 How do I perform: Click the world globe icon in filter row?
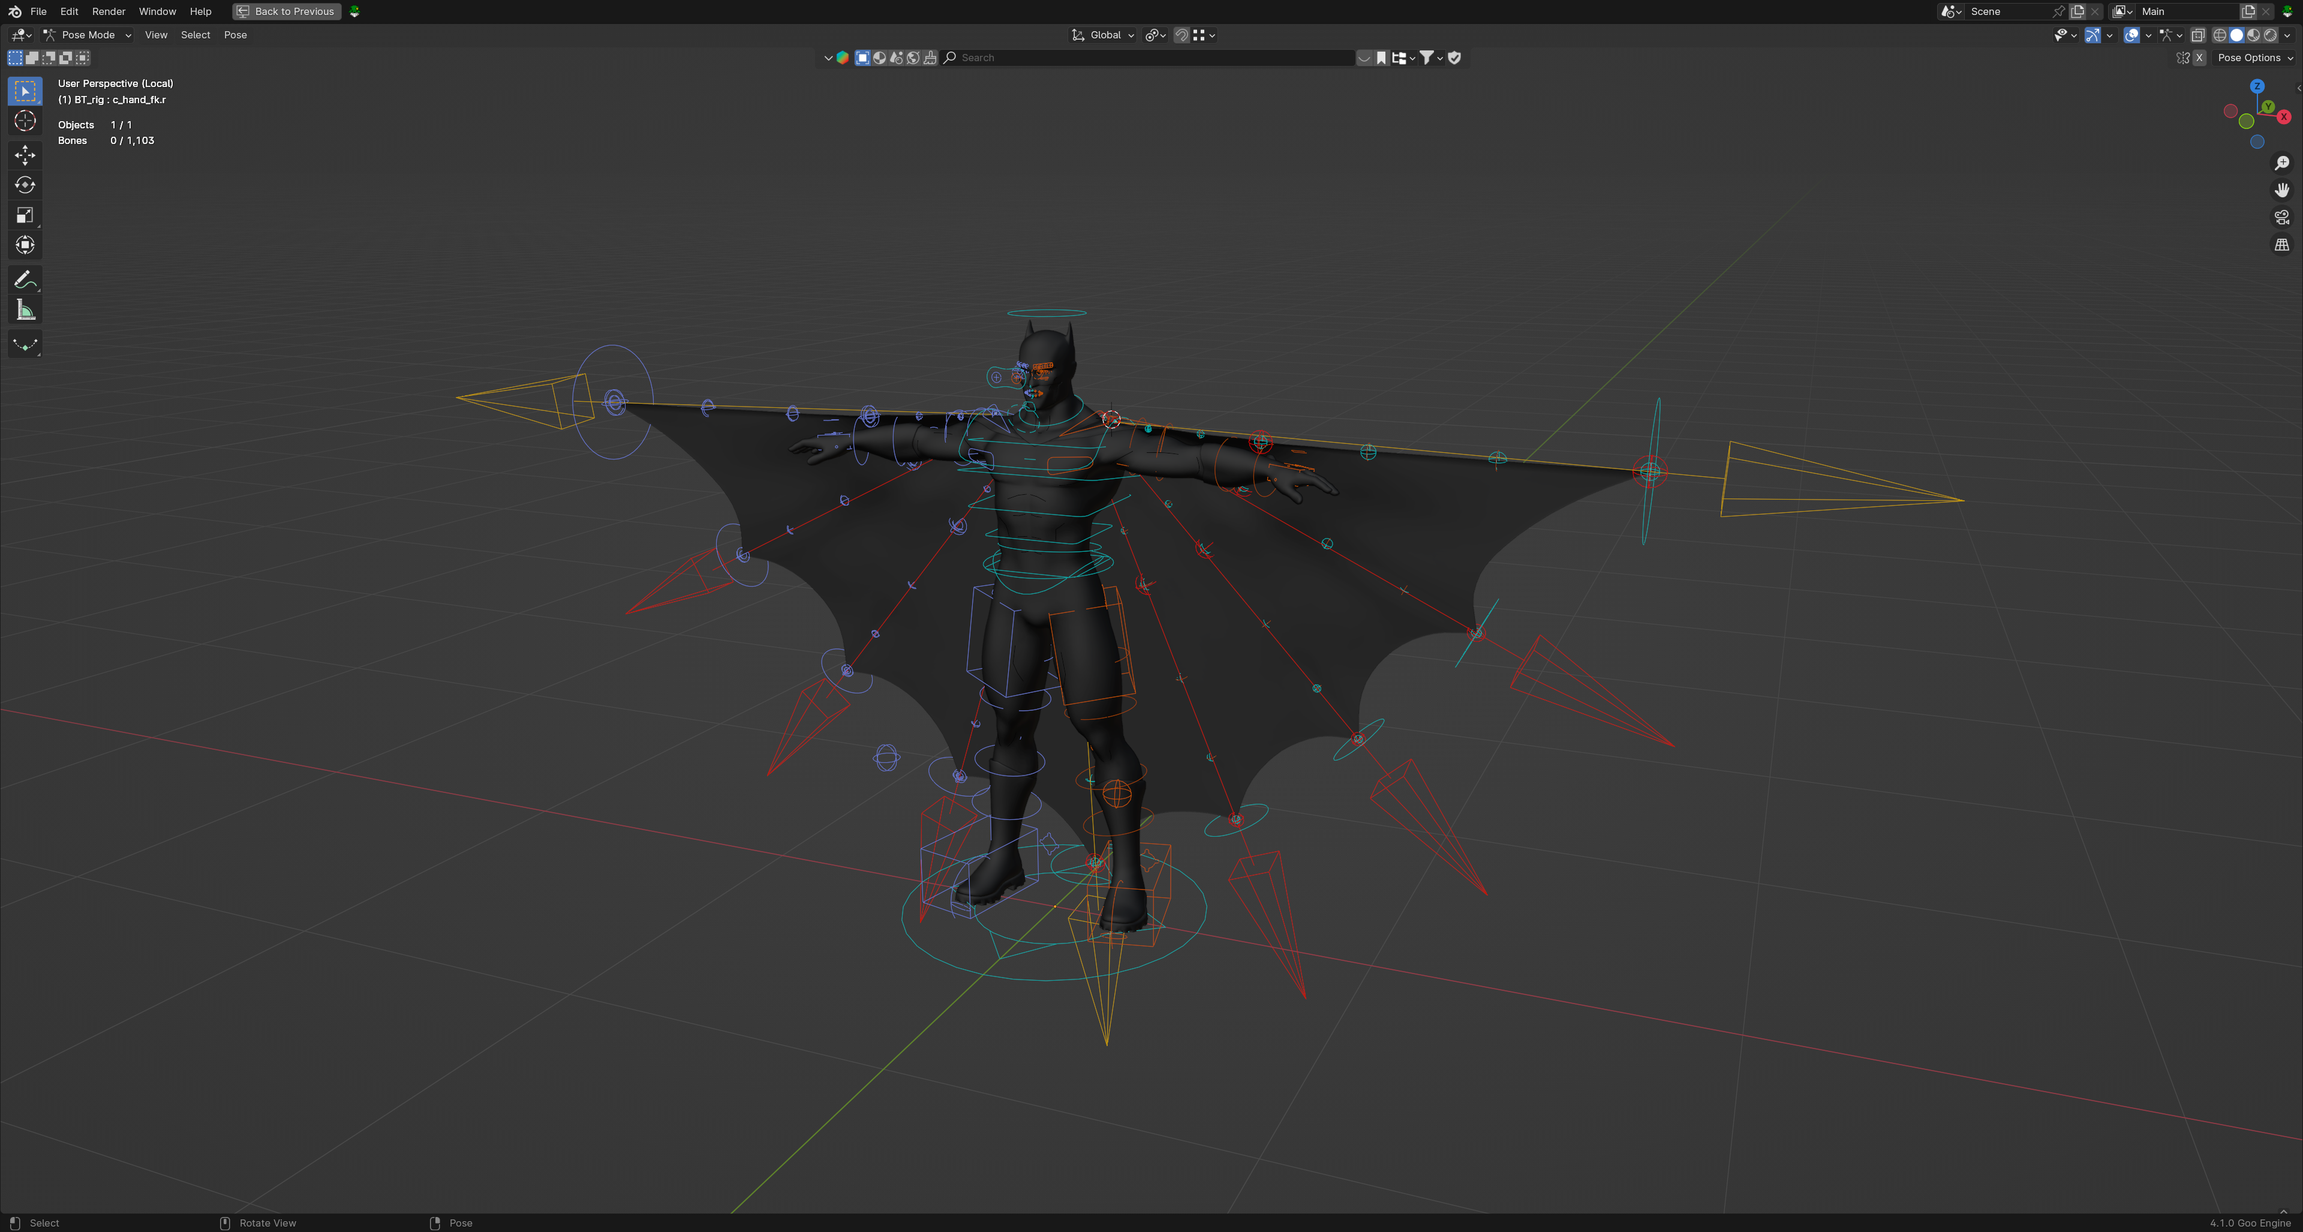(x=913, y=58)
